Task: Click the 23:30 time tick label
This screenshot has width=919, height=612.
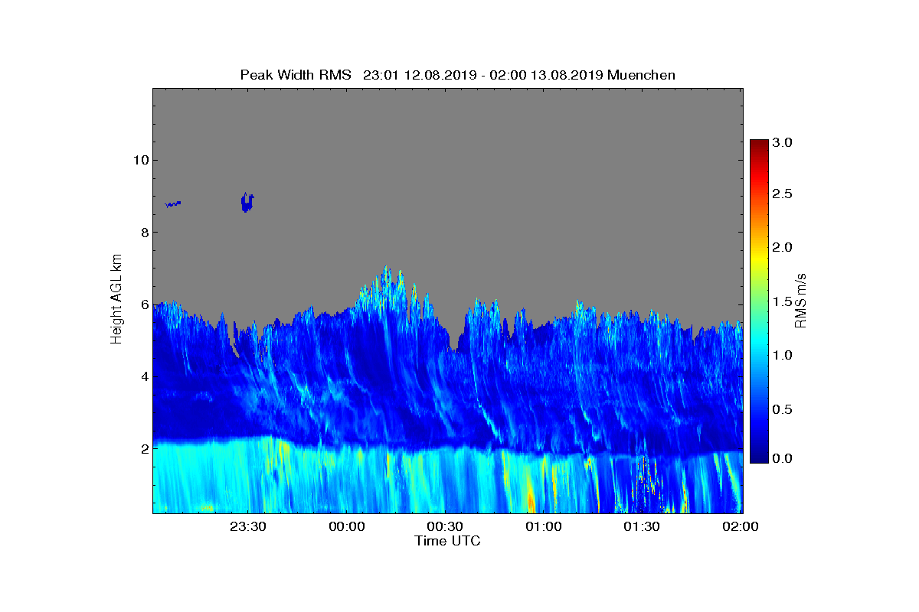Action: [249, 527]
